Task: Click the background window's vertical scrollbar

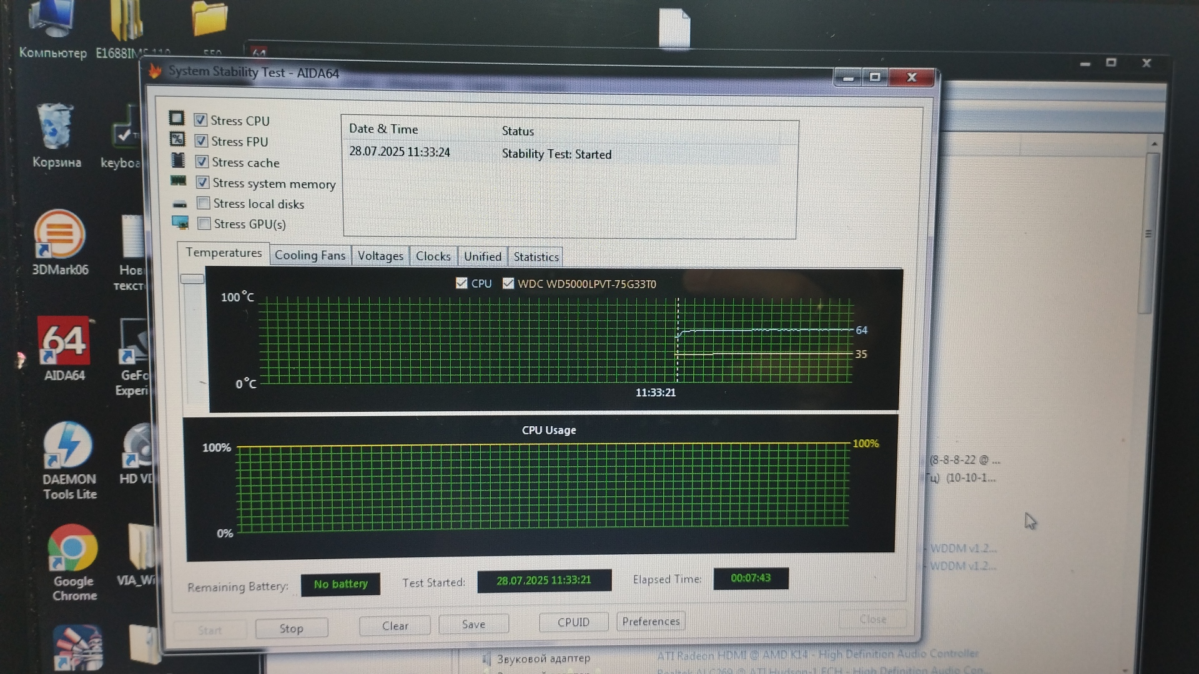Action: [x=1147, y=234]
